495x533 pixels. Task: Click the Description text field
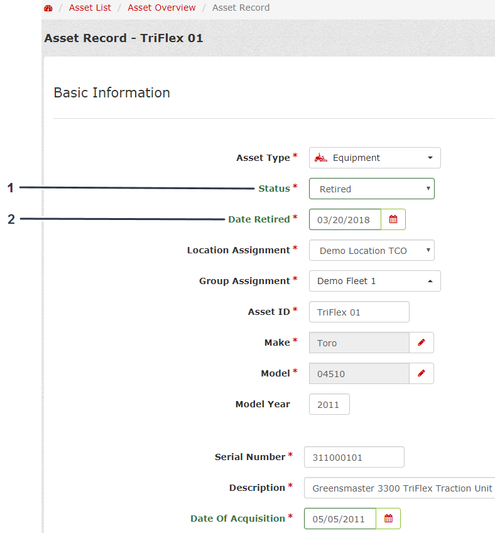pos(401,488)
